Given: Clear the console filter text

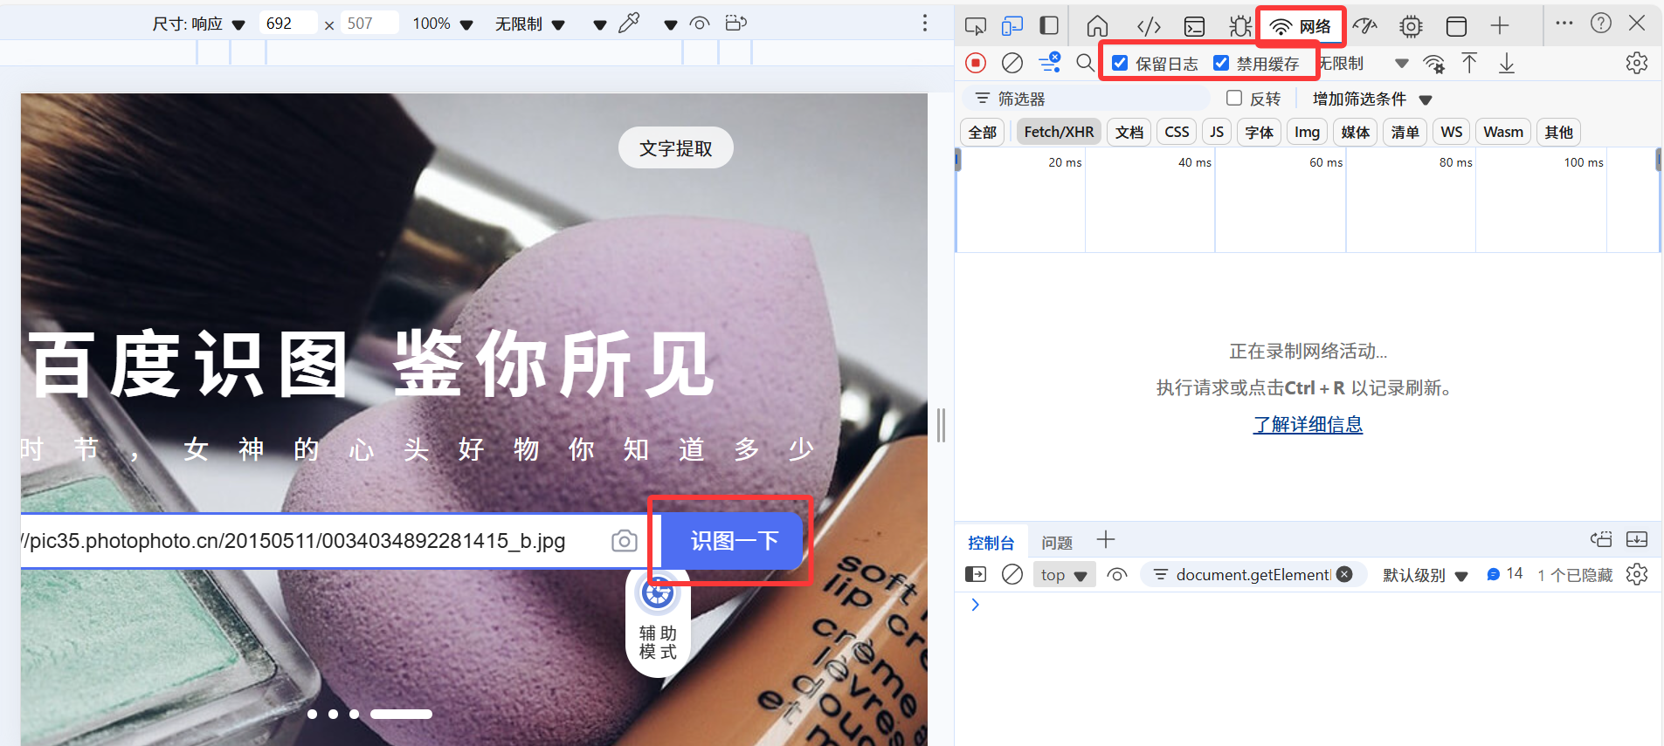Looking at the screenshot, I should tap(1344, 574).
